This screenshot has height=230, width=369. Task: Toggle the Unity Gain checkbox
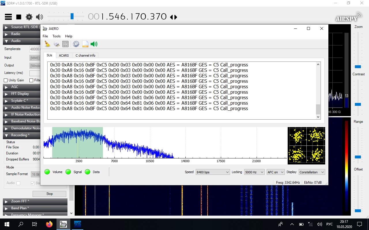[x=6, y=80]
